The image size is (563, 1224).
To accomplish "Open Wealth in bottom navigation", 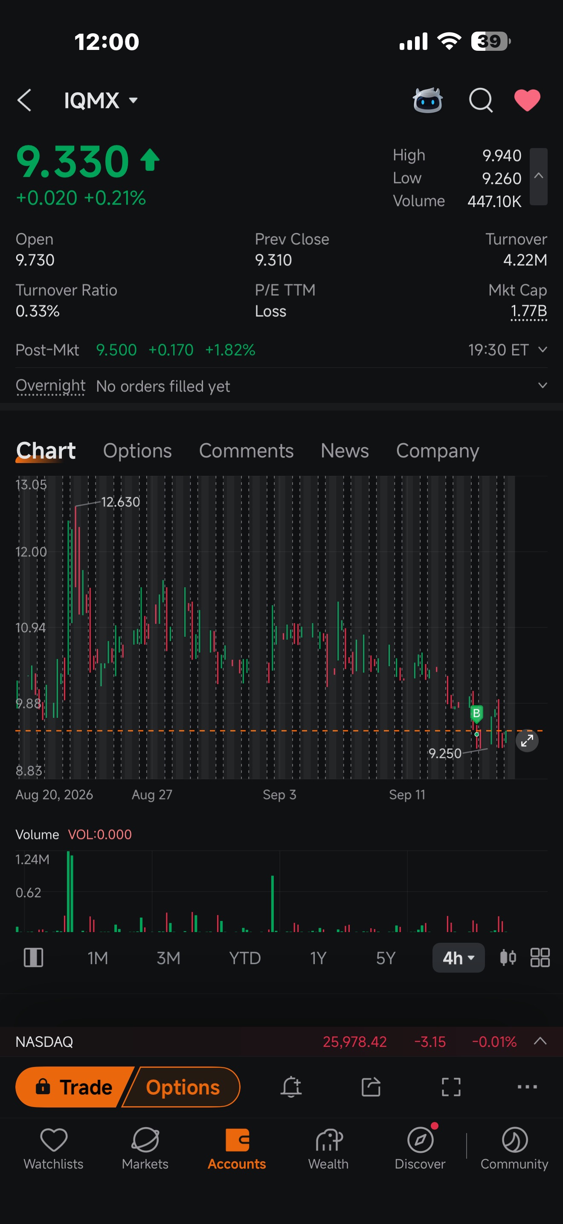I will (328, 1149).
